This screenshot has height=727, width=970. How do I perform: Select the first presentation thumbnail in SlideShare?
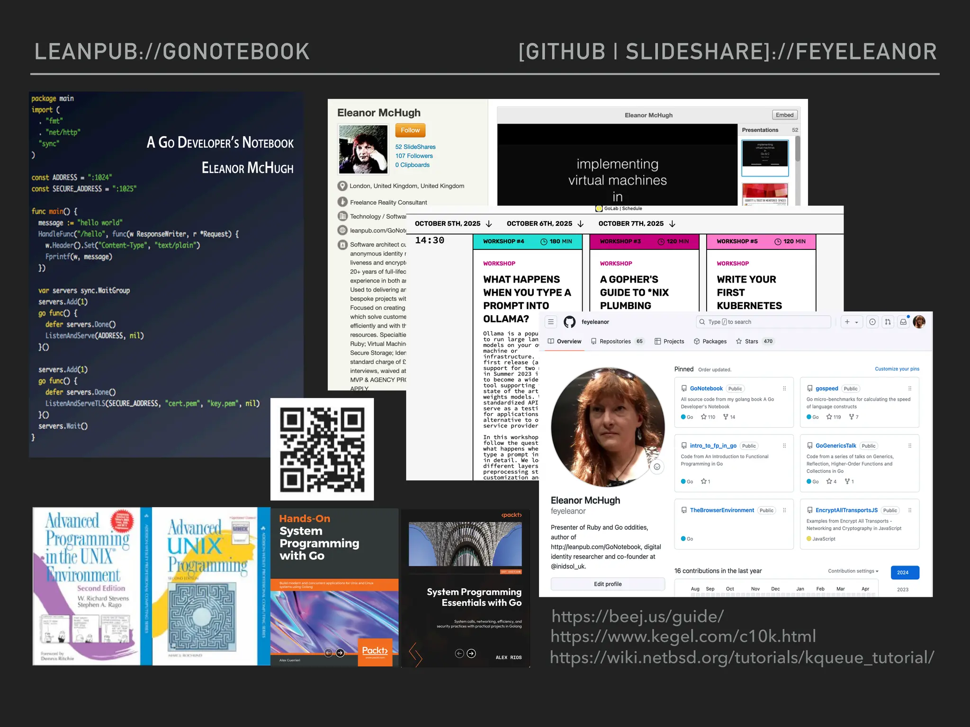765,158
